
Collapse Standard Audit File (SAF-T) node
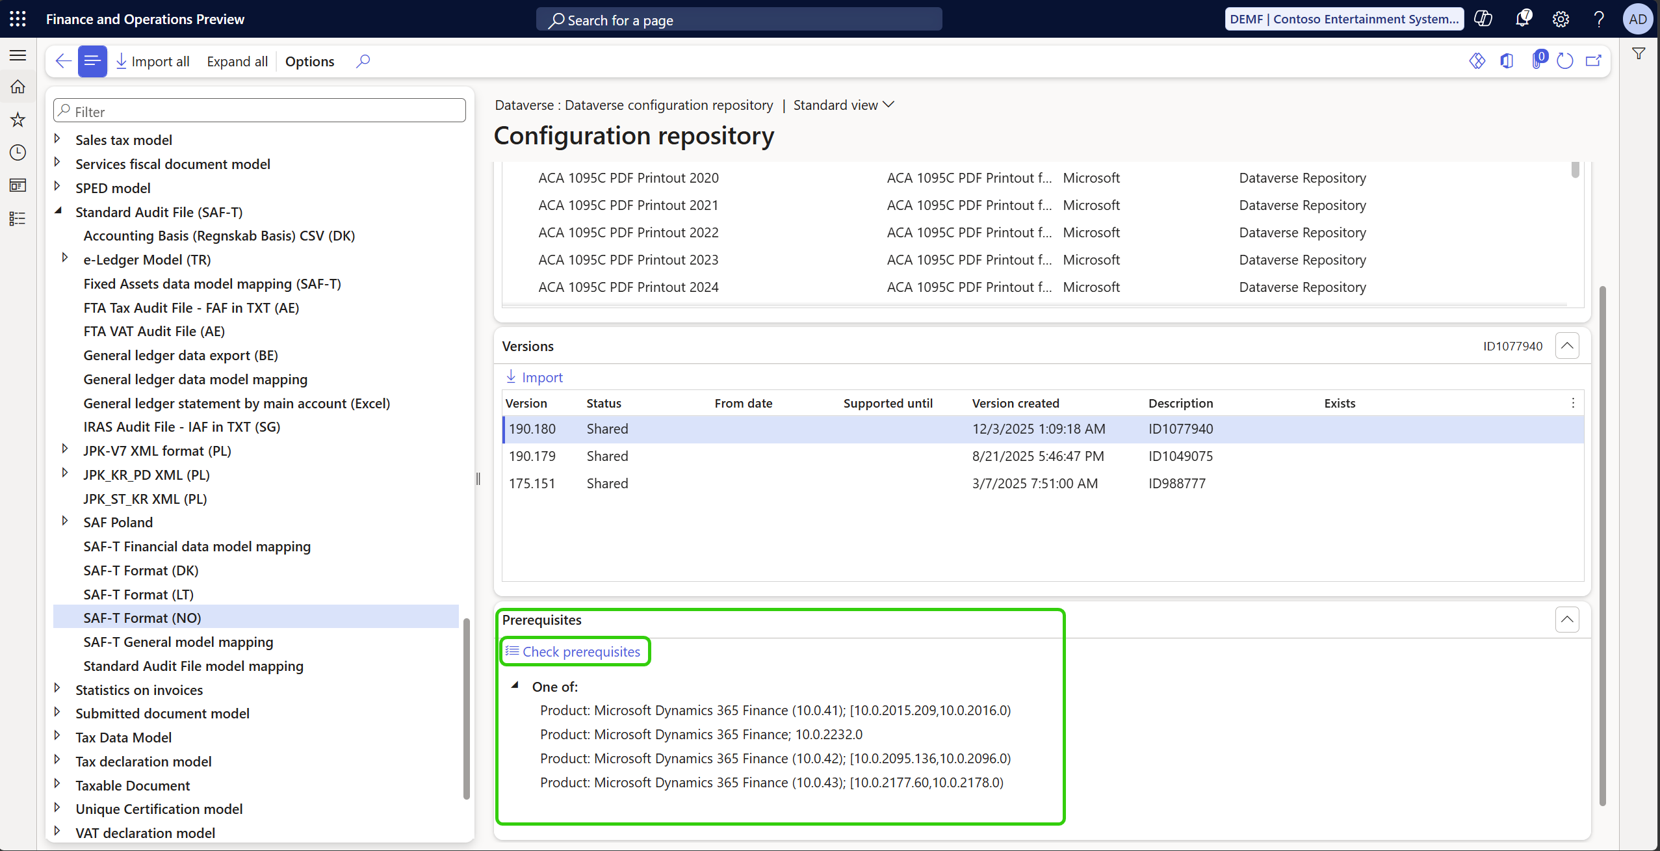click(58, 211)
